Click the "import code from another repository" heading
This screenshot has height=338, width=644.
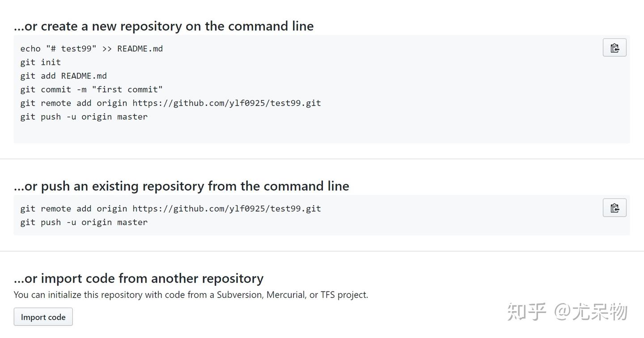coord(139,278)
